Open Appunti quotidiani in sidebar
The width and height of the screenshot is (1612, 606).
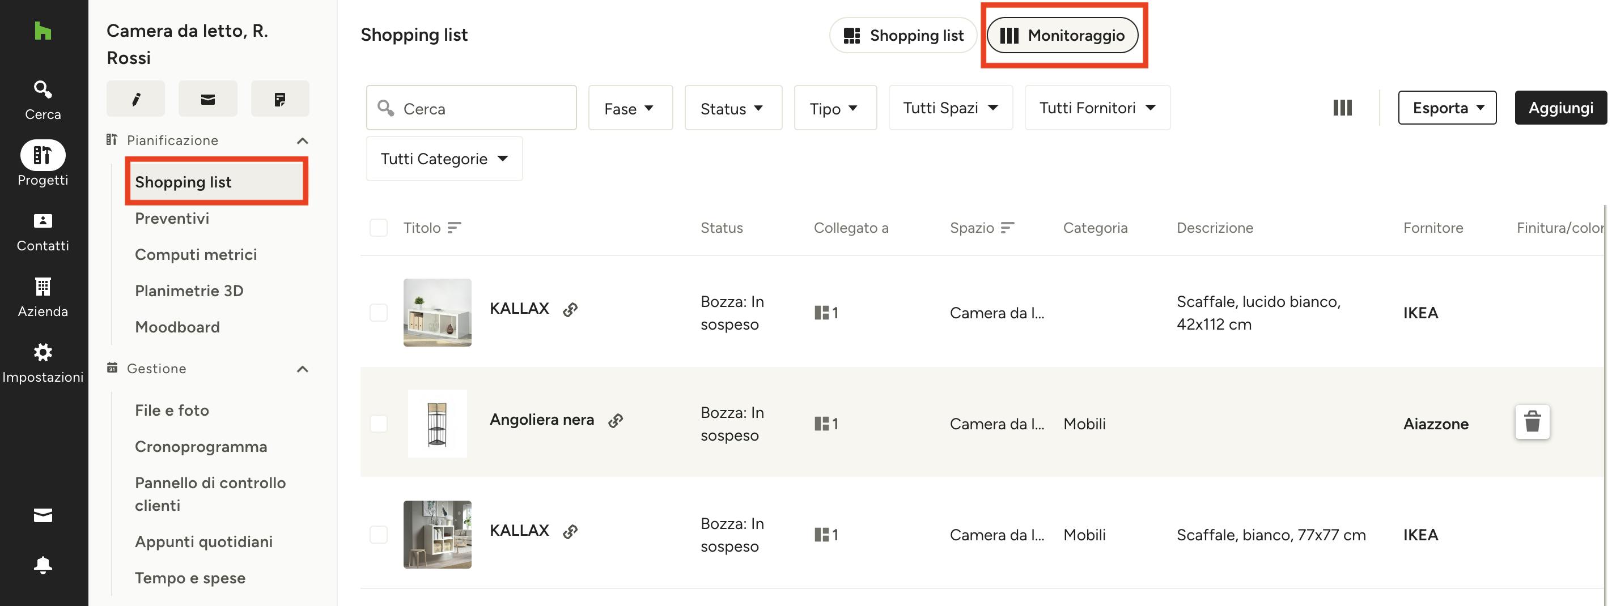204,541
